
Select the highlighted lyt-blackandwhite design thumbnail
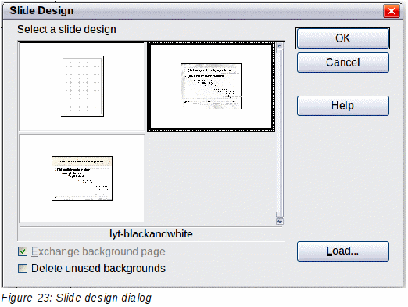point(211,86)
